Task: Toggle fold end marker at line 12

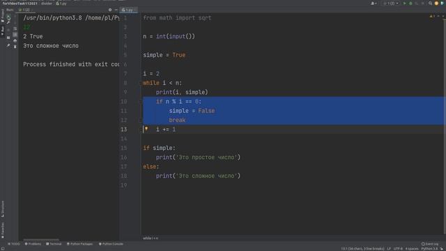Action: click(x=141, y=120)
